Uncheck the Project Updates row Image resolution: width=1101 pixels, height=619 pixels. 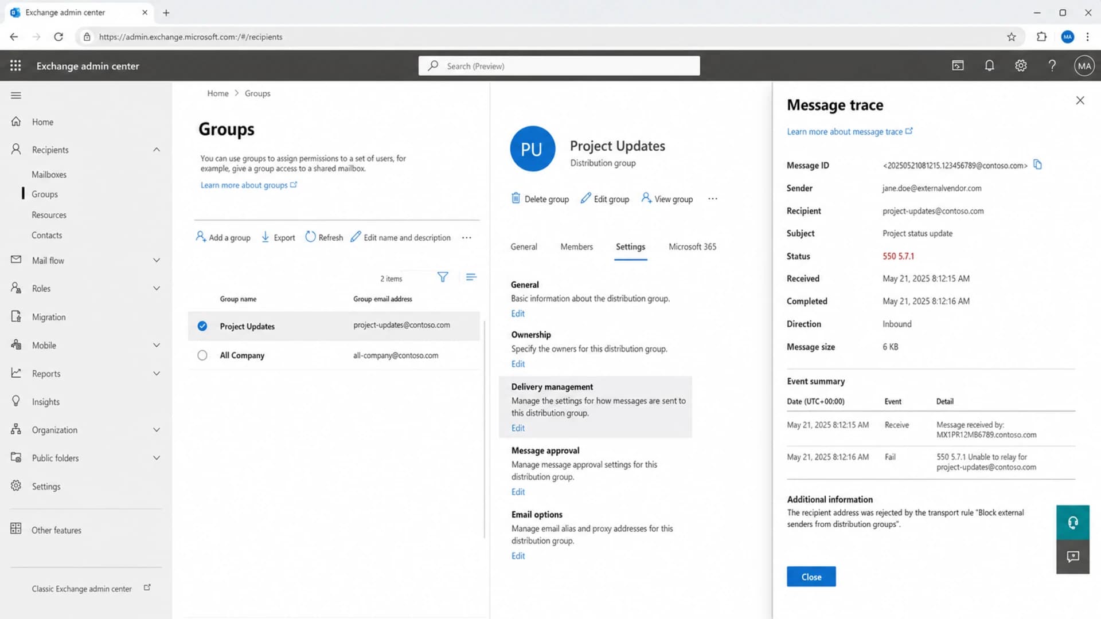[x=202, y=326]
